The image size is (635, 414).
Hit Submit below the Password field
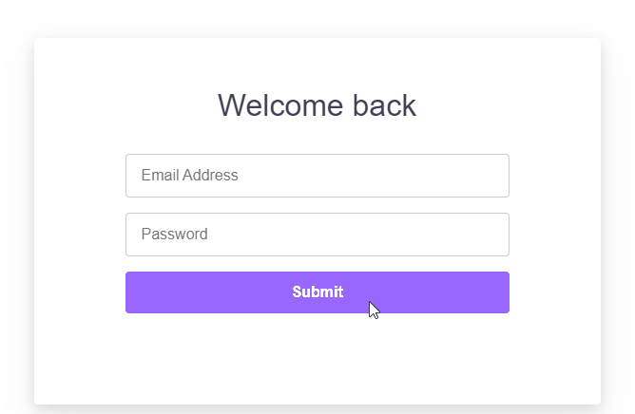coord(317,292)
